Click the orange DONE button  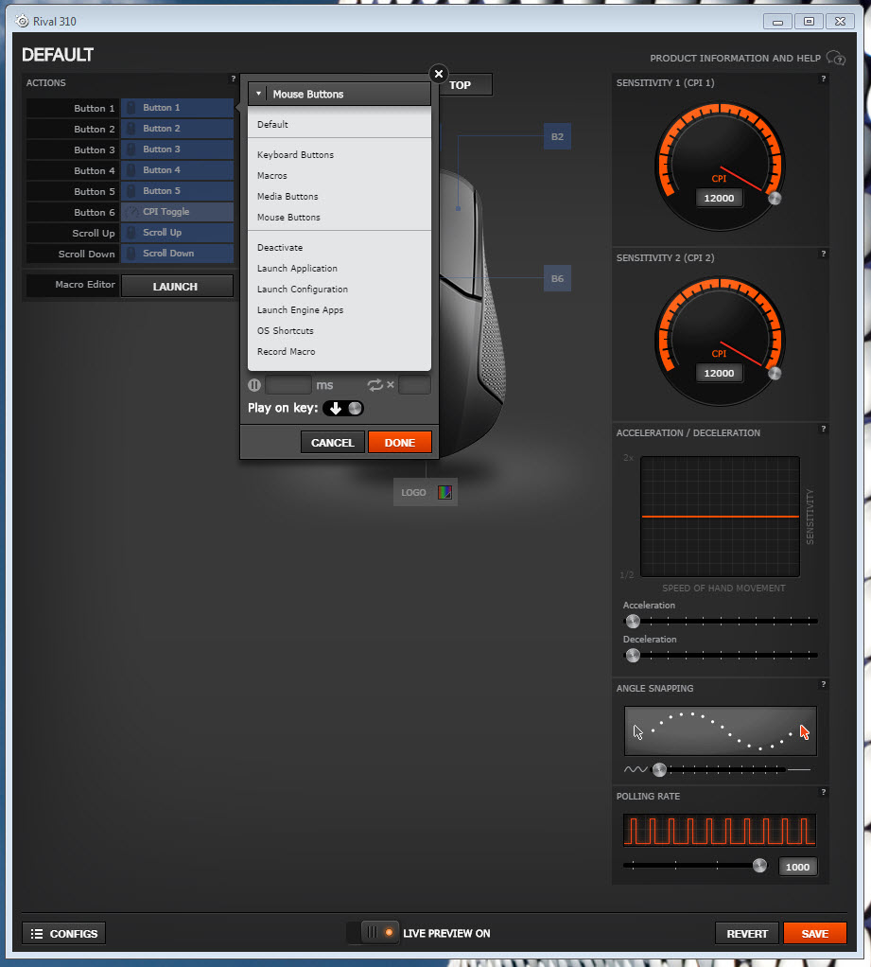(x=399, y=443)
